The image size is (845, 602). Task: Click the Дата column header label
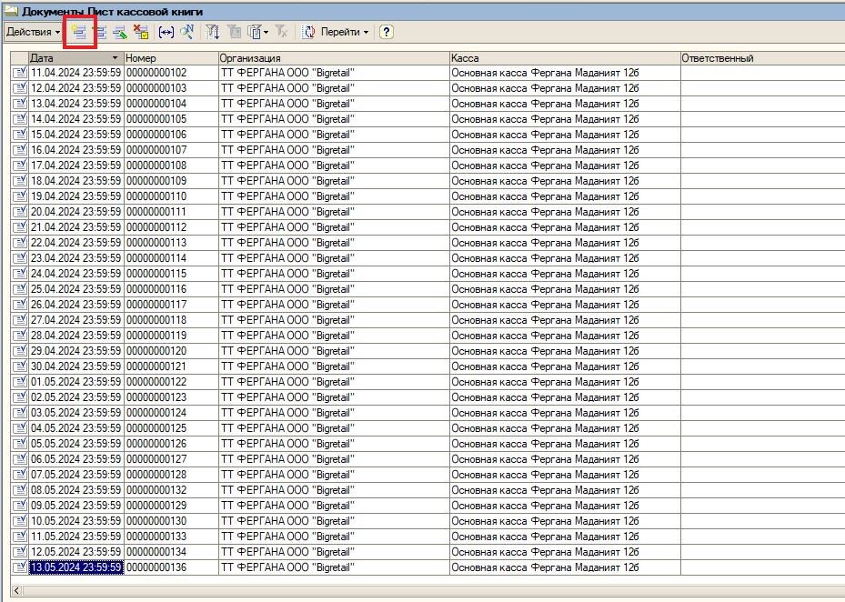(x=42, y=58)
